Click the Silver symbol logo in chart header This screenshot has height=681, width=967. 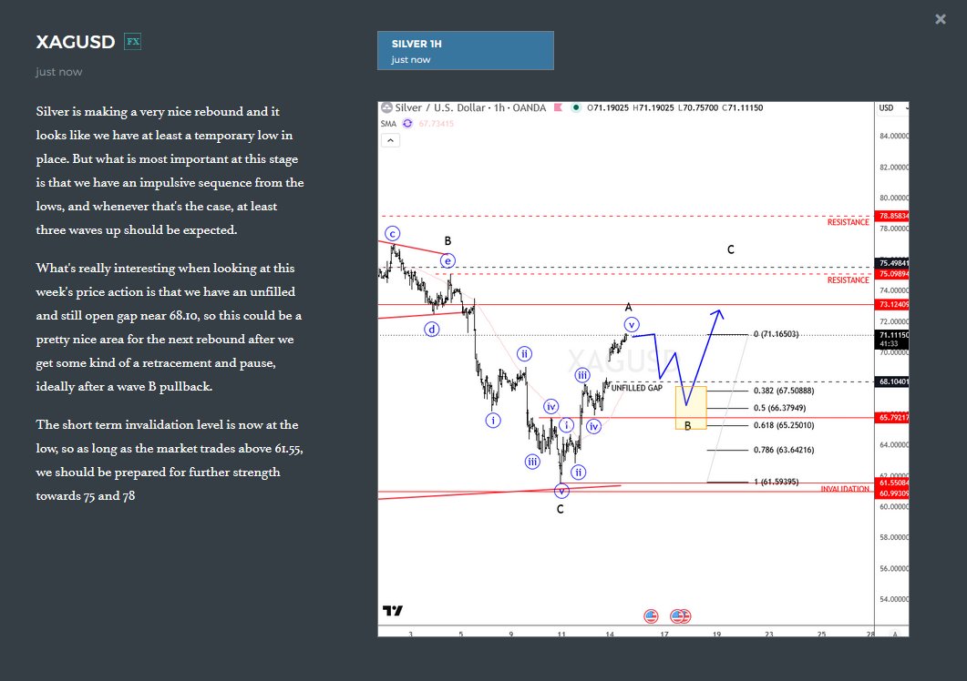pyautogui.click(x=386, y=107)
